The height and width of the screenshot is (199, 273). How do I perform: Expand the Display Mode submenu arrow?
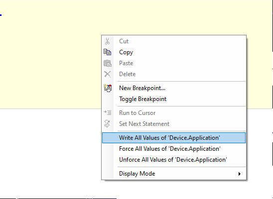point(240,174)
